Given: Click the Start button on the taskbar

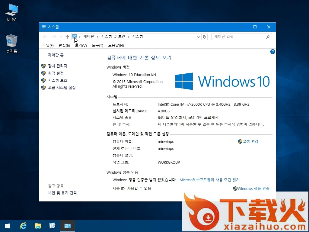Looking at the screenshot, I should [x=7, y=226].
